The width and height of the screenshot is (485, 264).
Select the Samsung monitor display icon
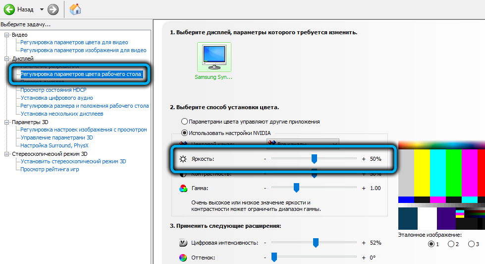(x=214, y=58)
